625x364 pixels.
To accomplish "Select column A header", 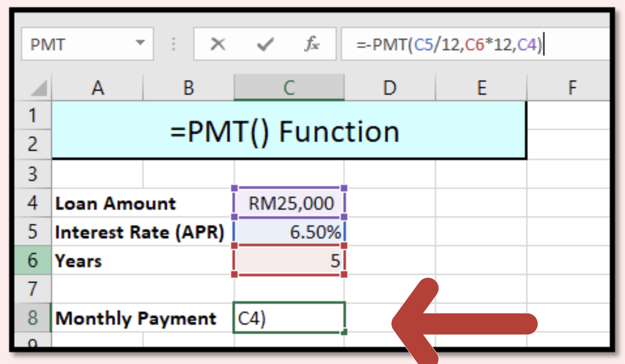I will point(98,88).
